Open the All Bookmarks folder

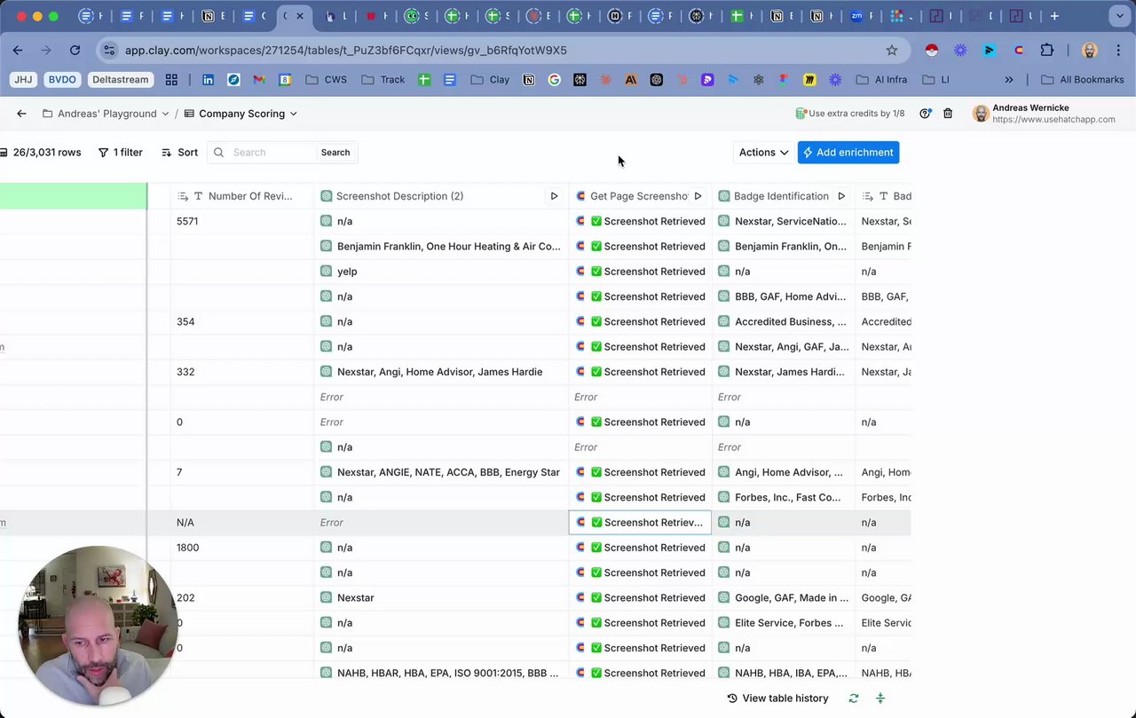point(1082,80)
